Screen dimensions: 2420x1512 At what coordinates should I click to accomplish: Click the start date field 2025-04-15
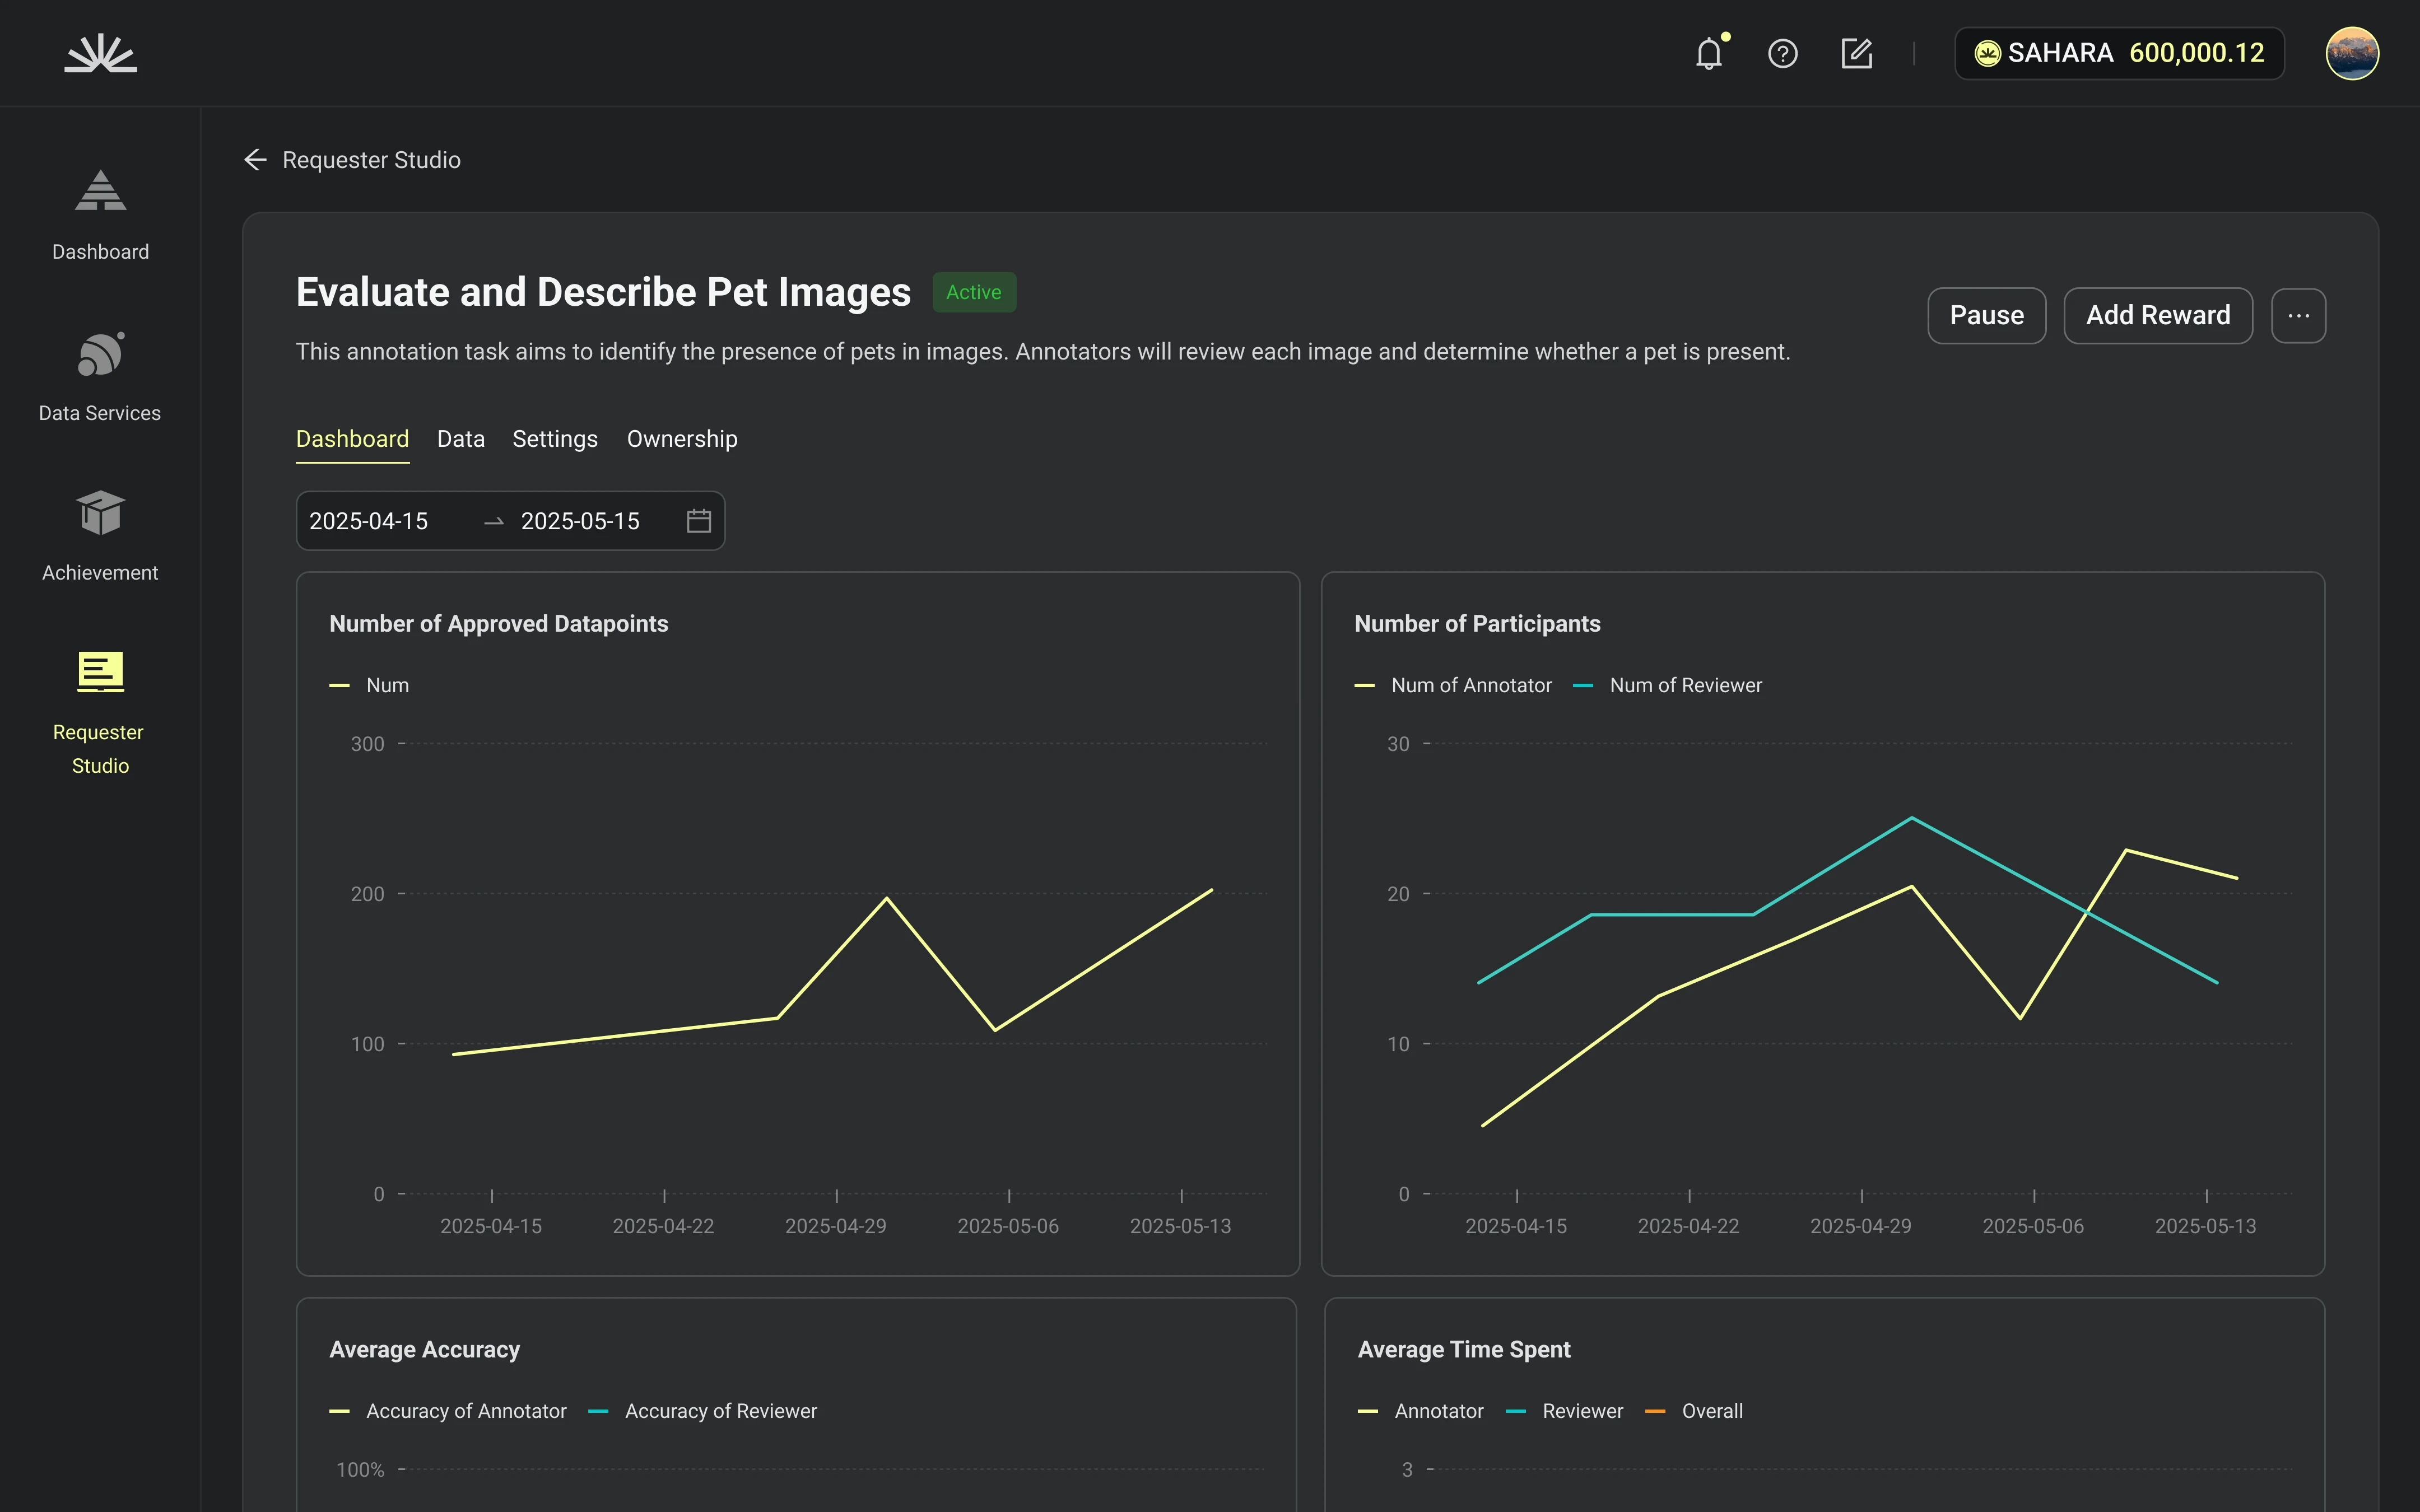point(369,521)
